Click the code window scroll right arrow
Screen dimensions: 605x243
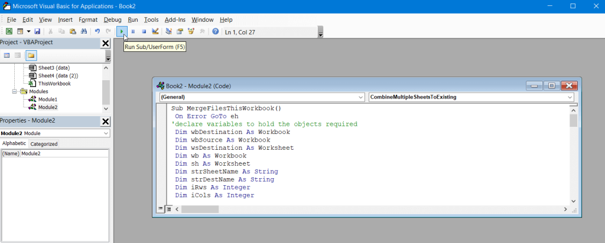[x=565, y=209]
